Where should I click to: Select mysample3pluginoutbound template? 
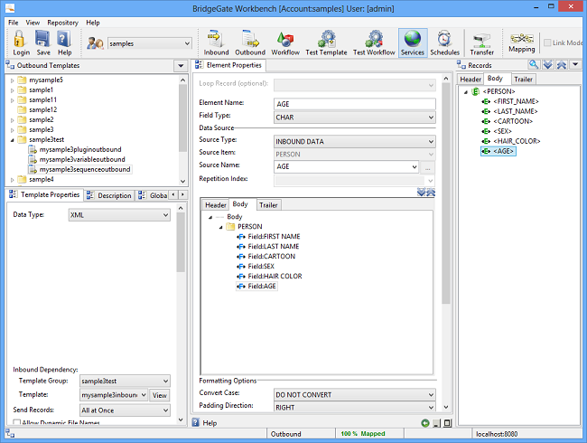coord(80,149)
